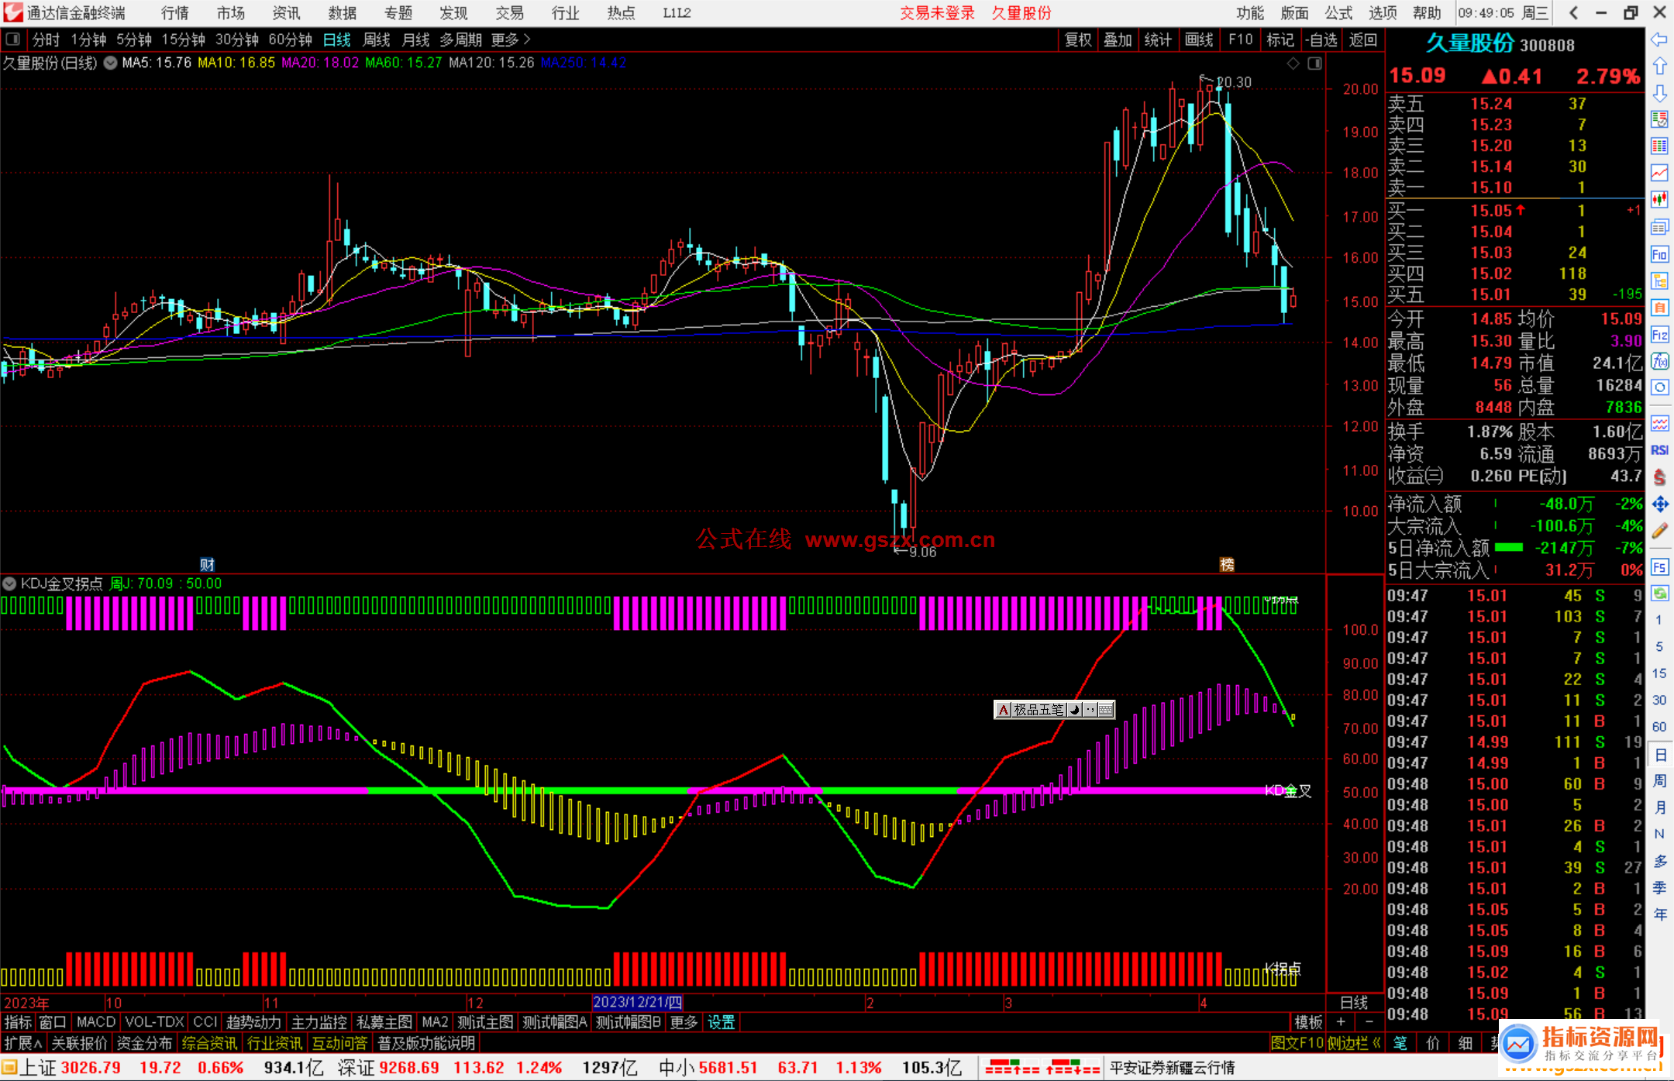Image resolution: width=1674 pixels, height=1081 pixels.
Task: Click the red S icon in sidebar
Action: [1659, 477]
